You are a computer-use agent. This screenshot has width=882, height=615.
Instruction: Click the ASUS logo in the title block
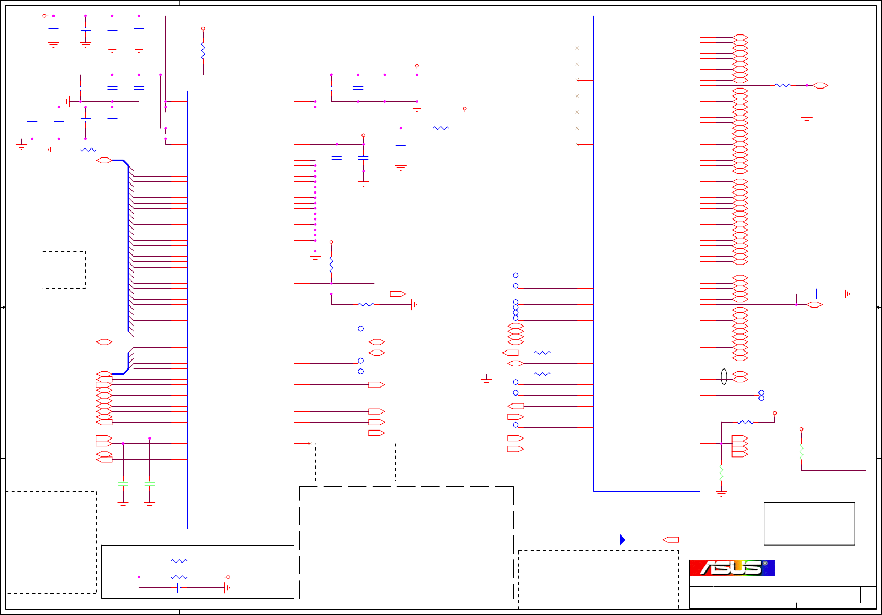coord(732,568)
